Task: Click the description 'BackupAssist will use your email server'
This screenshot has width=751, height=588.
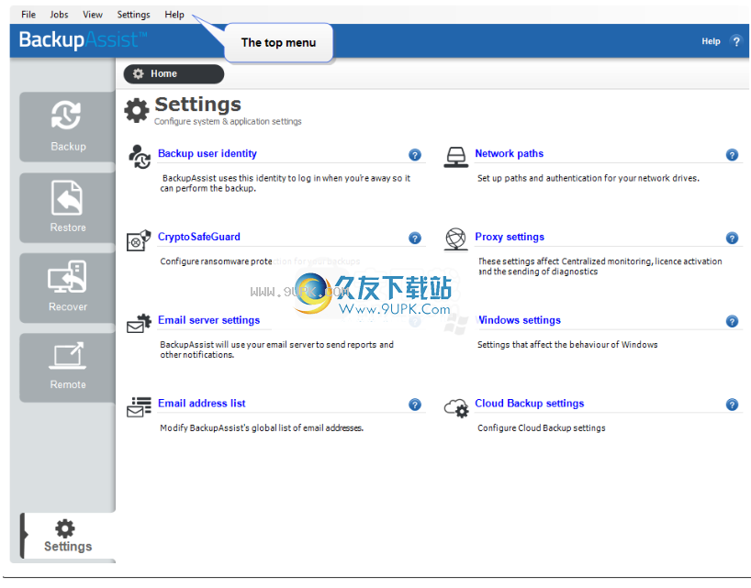Action: point(276,349)
